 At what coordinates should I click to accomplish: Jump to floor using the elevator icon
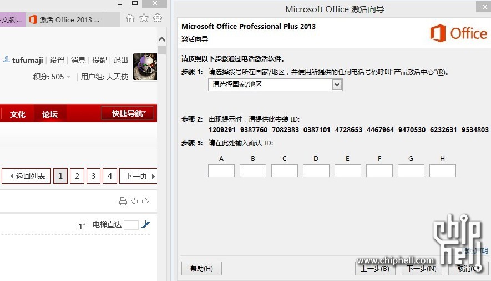click(x=145, y=224)
